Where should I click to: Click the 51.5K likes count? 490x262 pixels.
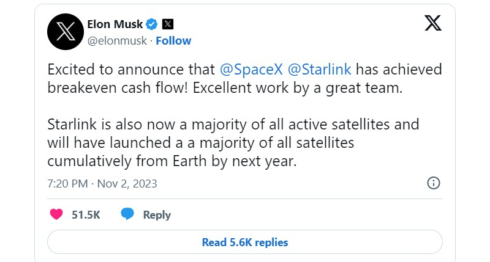click(86, 215)
